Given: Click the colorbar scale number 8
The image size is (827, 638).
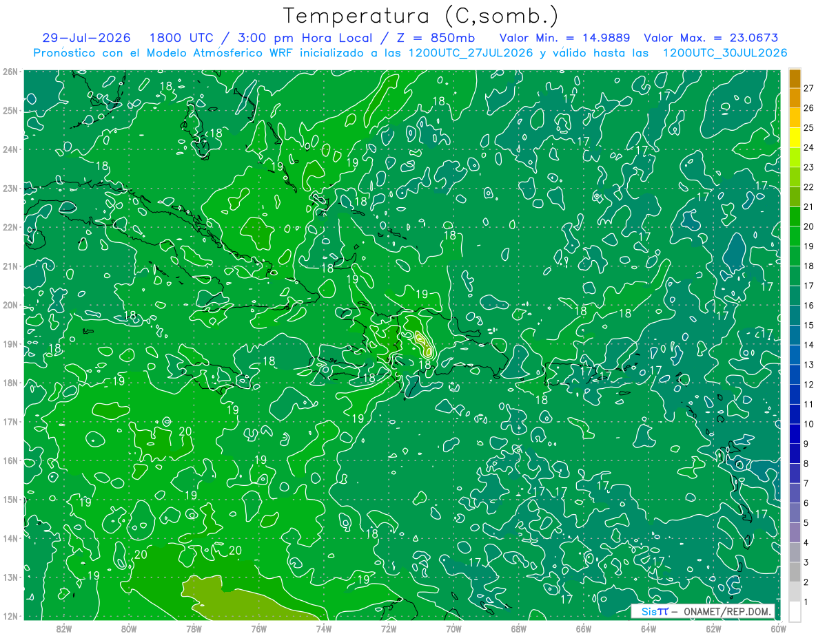Looking at the screenshot, I should 806,464.
